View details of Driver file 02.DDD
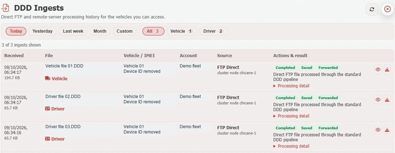 [378, 99]
